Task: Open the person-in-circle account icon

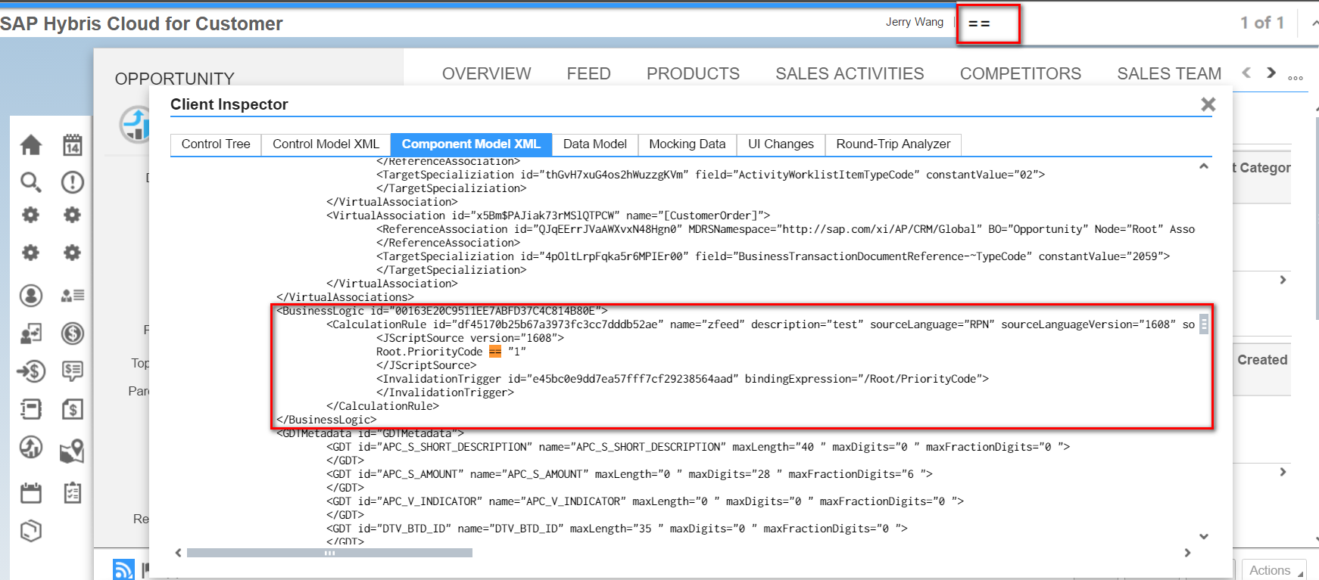Action: [31, 295]
